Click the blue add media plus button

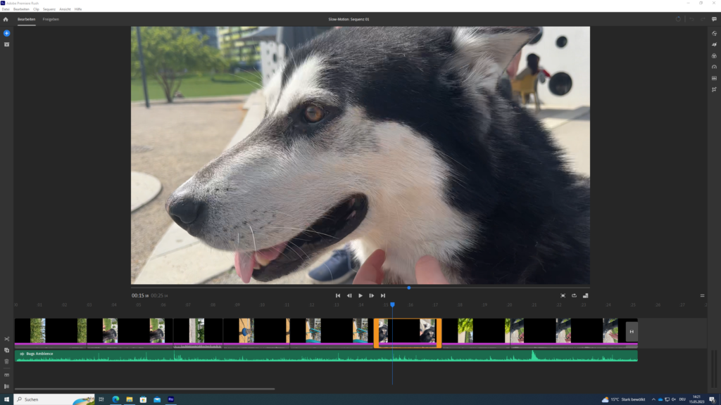click(x=6, y=33)
